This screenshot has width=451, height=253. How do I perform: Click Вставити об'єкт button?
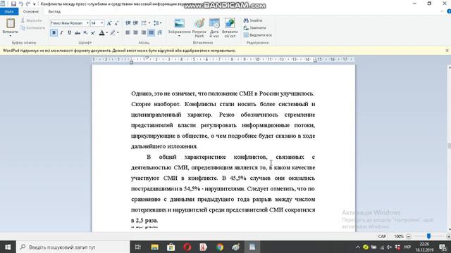click(x=230, y=28)
